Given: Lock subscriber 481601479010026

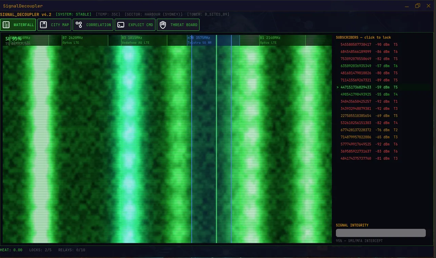Looking at the screenshot, I should [383, 73].
